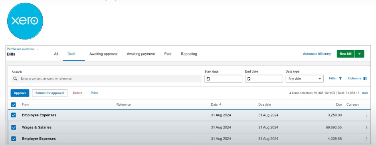Image resolution: width=376 pixels, height=146 pixels.
Task: Open the Employee Expenses bill
Action: pos(39,115)
